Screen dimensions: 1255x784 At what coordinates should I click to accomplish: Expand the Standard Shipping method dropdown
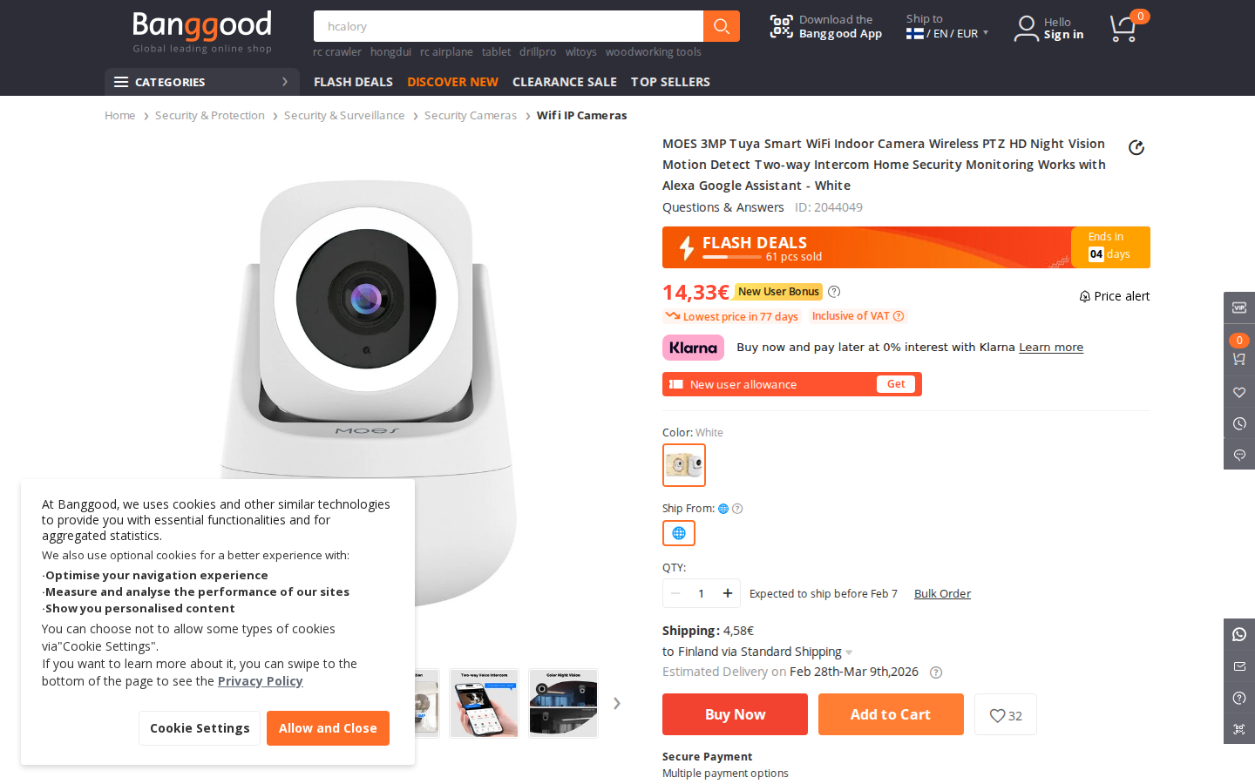tap(849, 652)
